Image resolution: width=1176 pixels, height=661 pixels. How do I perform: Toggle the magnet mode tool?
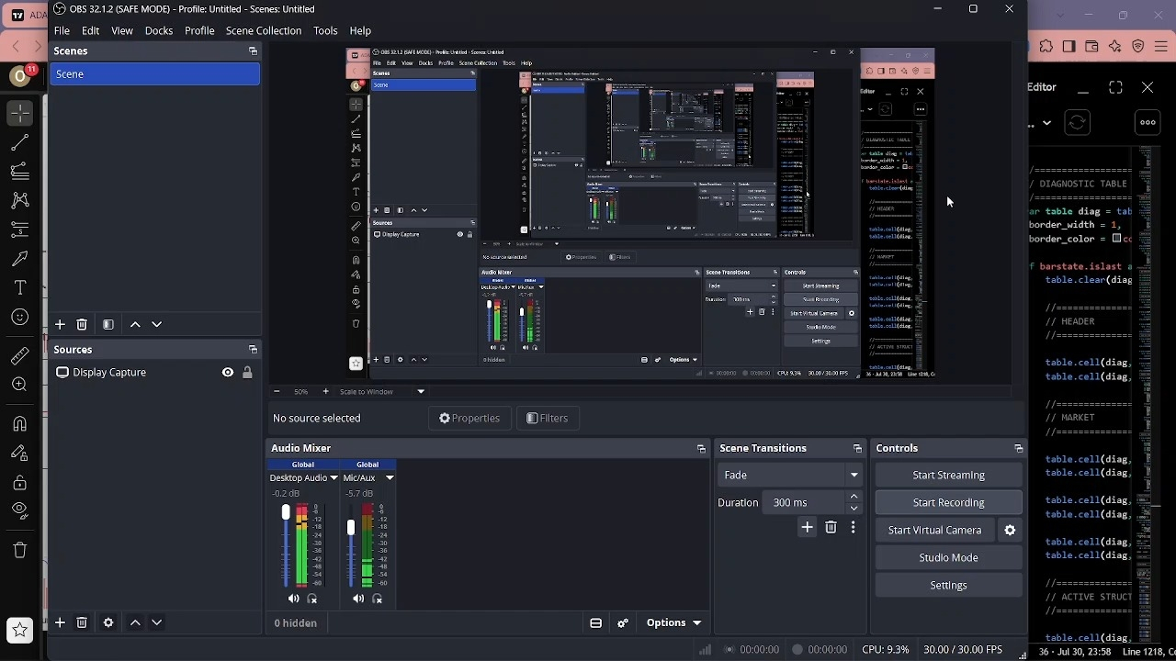(20, 424)
